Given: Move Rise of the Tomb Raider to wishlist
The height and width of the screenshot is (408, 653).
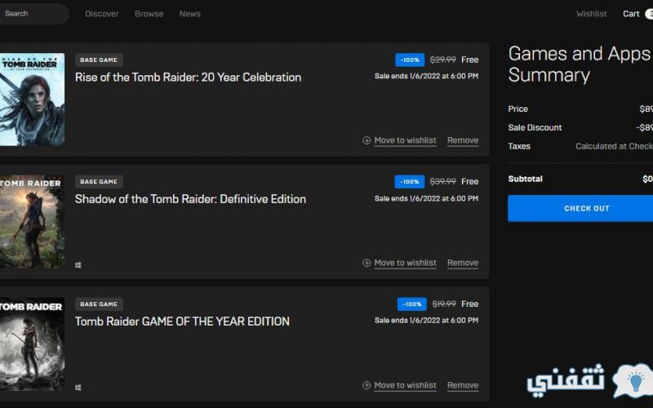Looking at the screenshot, I should click(405, 140).
